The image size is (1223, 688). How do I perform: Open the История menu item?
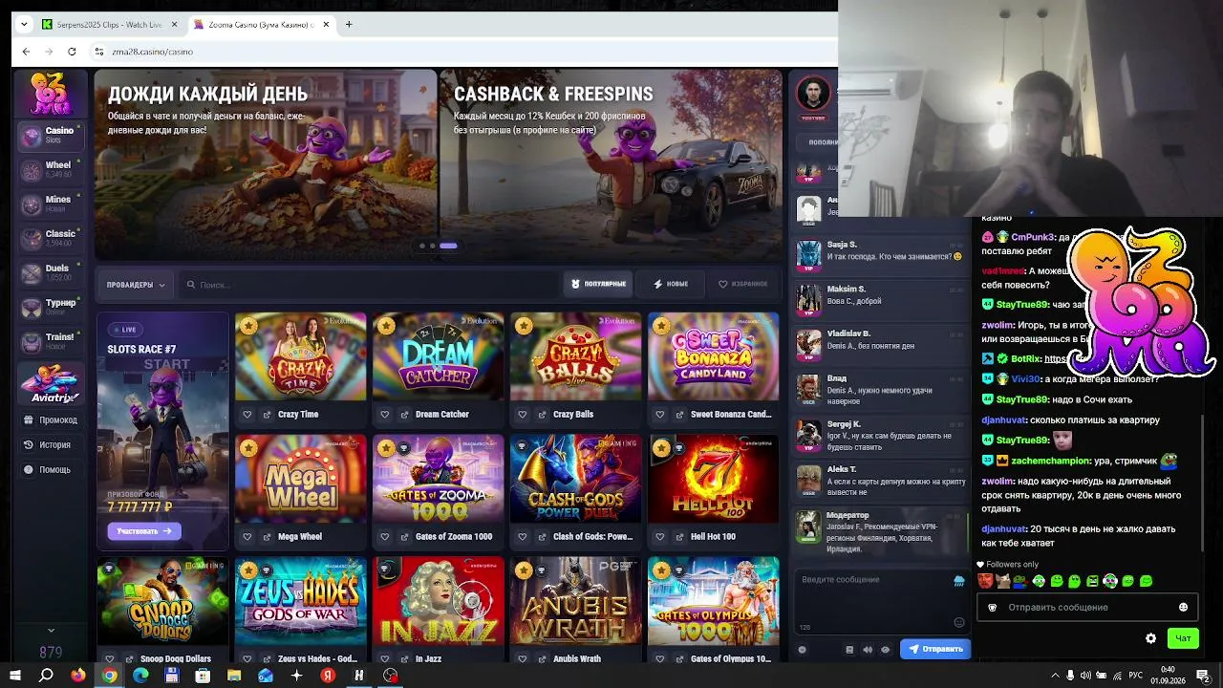click(x=51, y=445)
